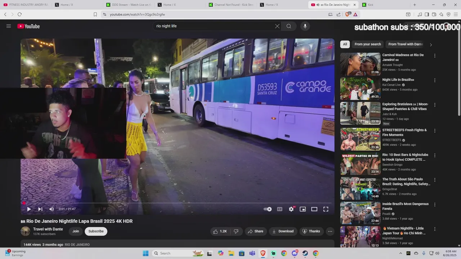Image resolution: width=461 pixels, height=259 pixels.
Task: Select the From your search chip
Action: [368, 44]
